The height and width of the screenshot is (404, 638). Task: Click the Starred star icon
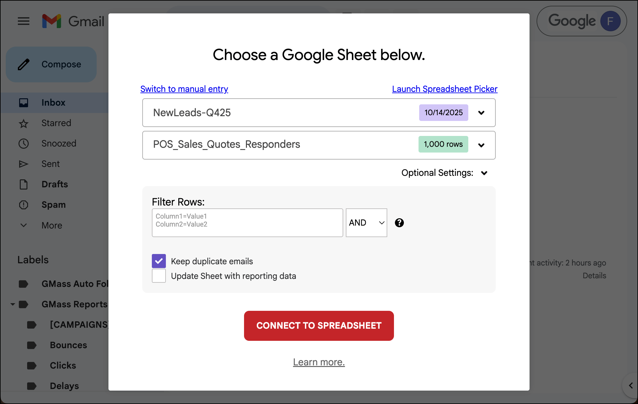[x=24, y=123]
